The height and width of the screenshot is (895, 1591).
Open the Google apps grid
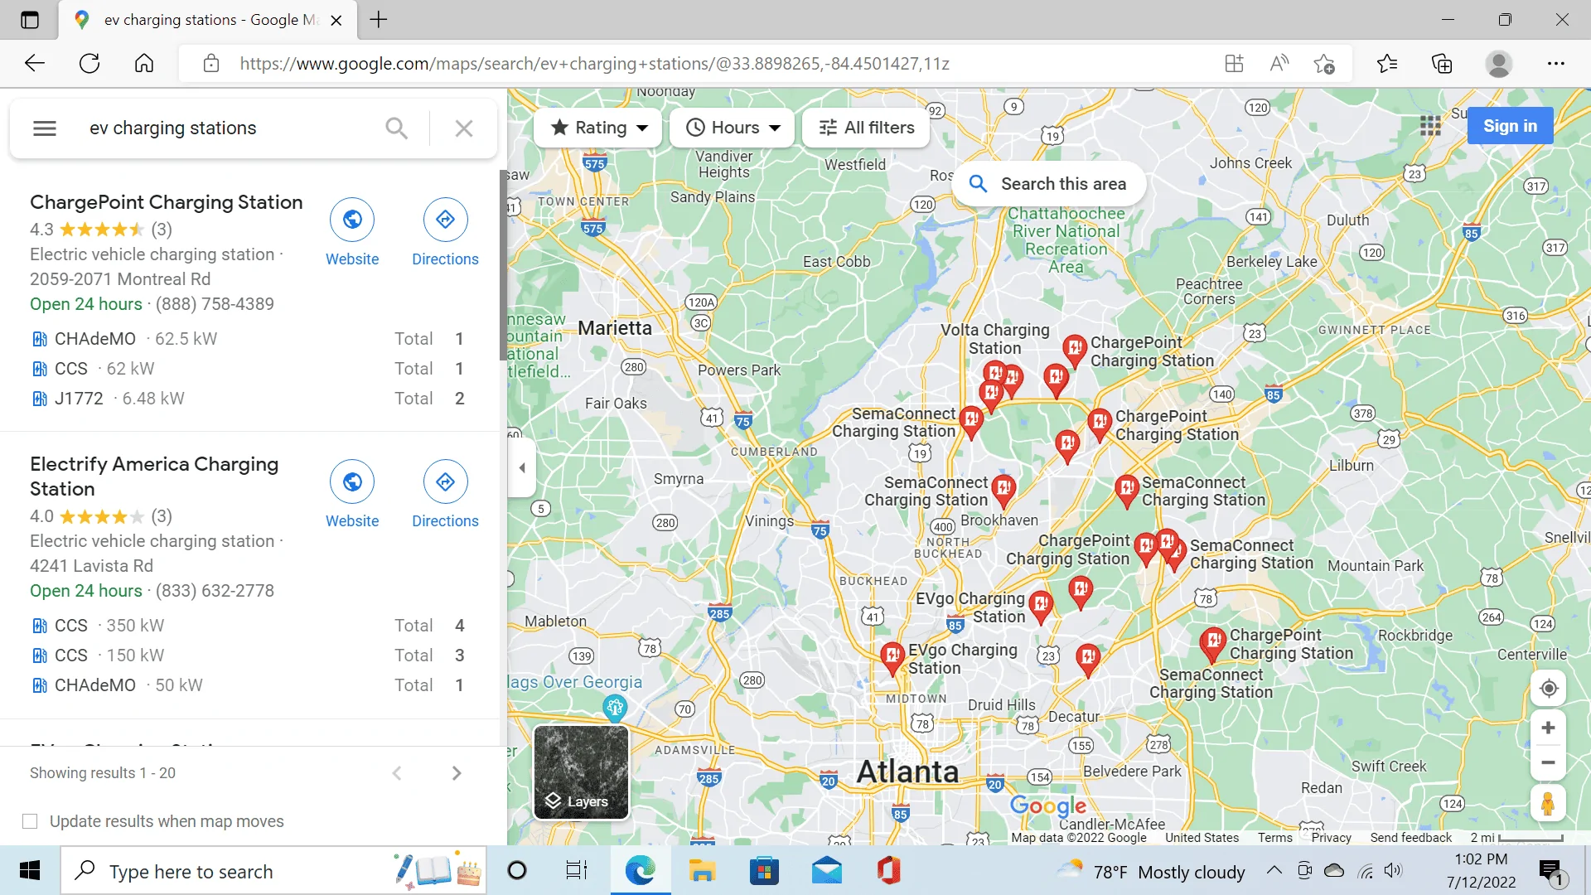coord(1430,126)
